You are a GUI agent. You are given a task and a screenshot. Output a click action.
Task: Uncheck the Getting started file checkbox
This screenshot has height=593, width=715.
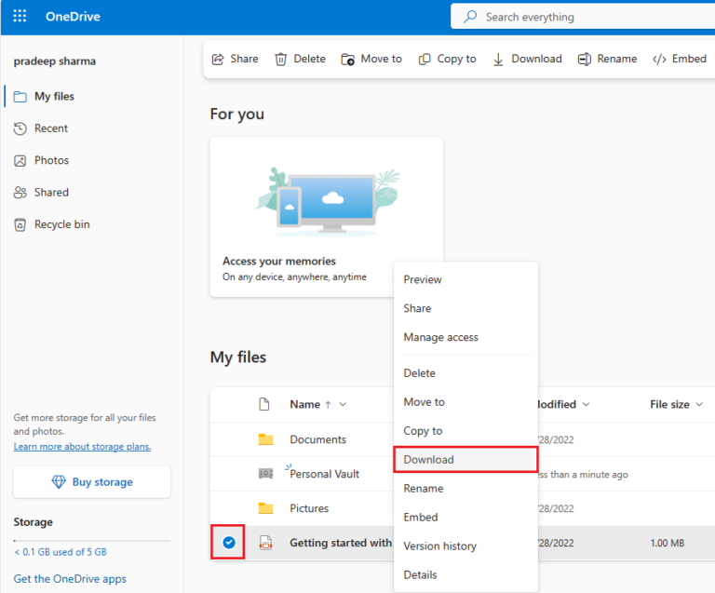[x=229, y=543]
